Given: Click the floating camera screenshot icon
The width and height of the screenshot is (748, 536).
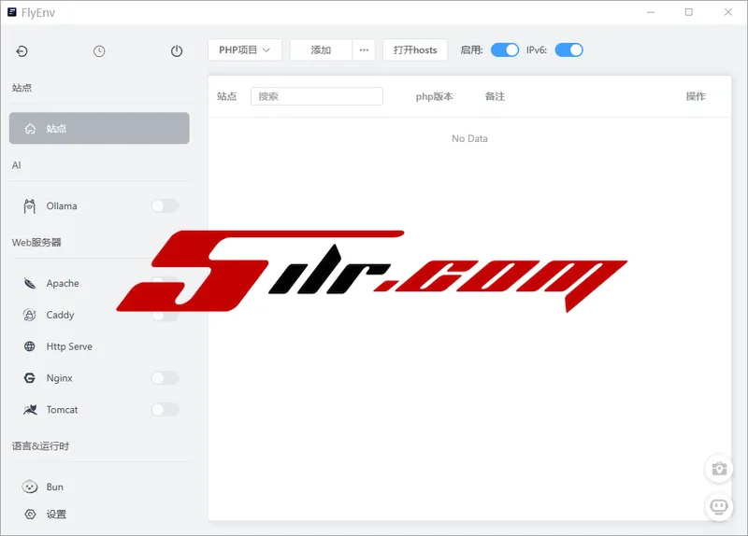Looking at the screenshot, I should pos(719,469).
